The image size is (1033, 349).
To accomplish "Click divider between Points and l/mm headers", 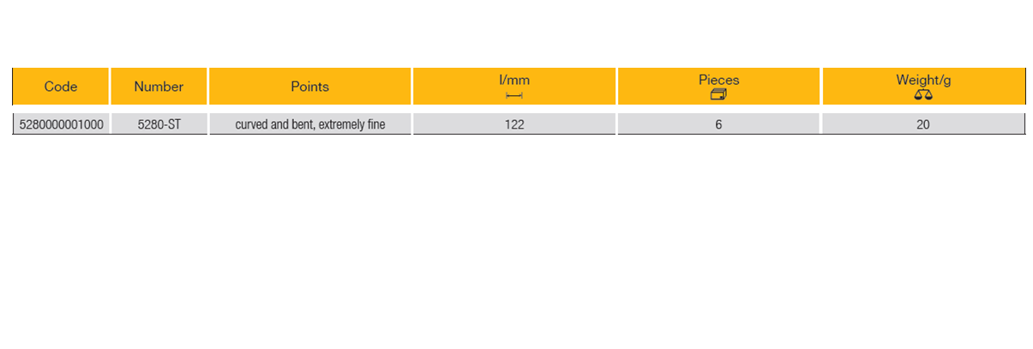I will pos(412,87).
